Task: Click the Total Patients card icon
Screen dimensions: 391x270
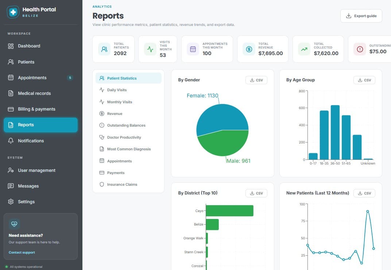Action: click(x=104, y=49)
